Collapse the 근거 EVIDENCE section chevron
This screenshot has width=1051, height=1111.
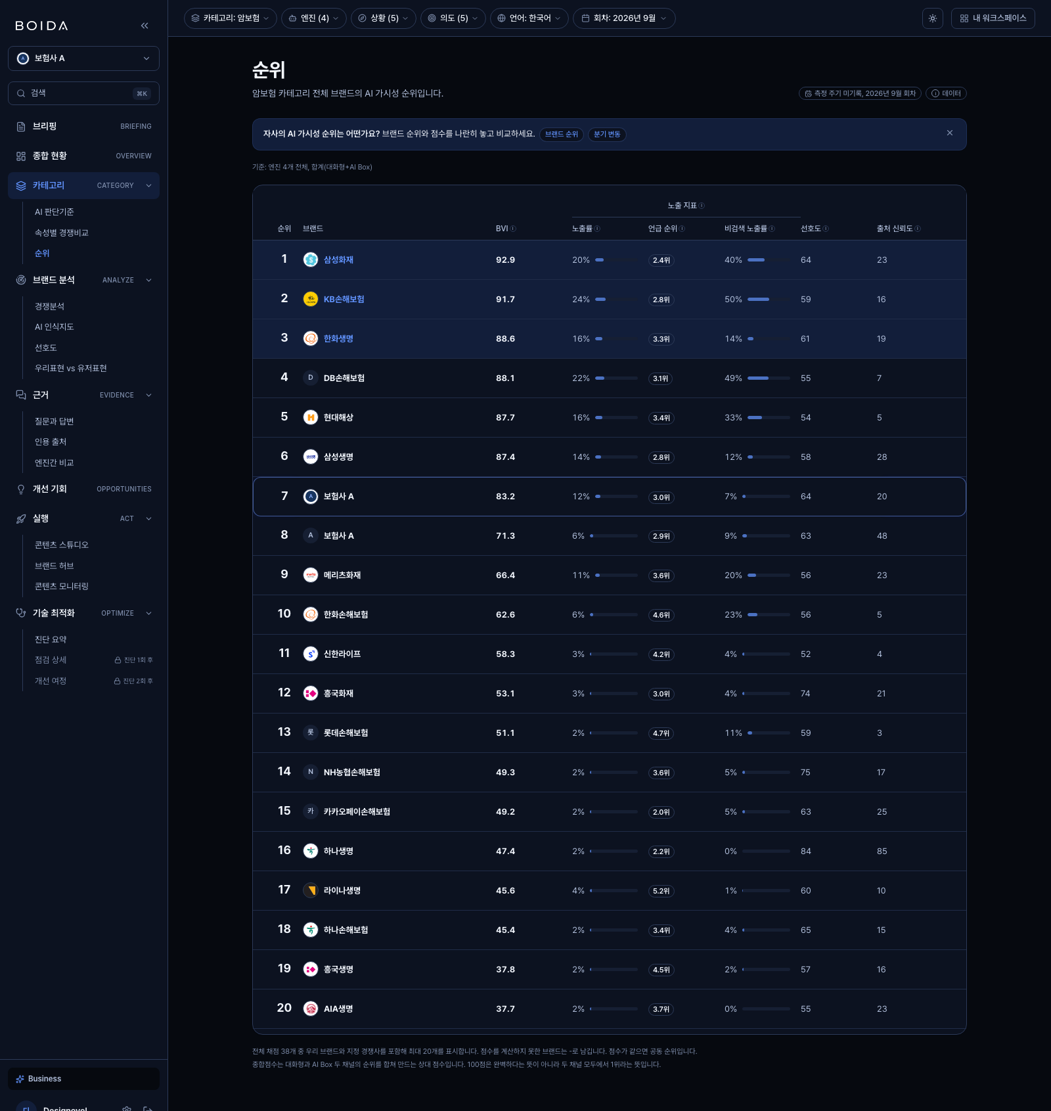pos(148,395)
